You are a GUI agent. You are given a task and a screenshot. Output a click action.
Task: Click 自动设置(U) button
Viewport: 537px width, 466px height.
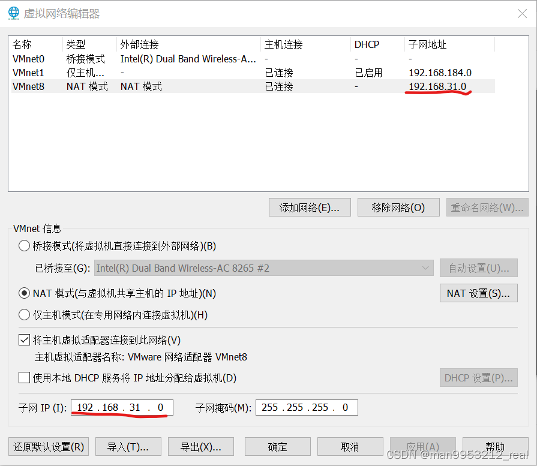click(x=478, y=268)
